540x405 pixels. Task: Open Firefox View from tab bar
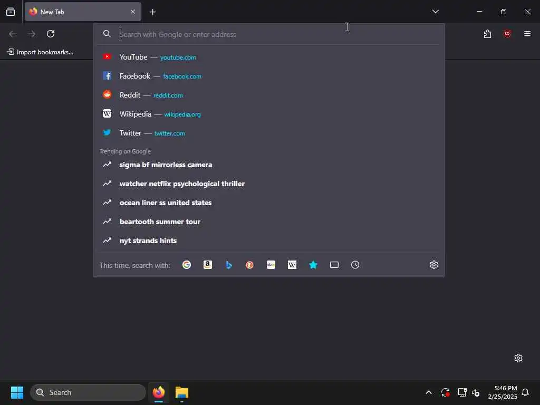(11, 12)
